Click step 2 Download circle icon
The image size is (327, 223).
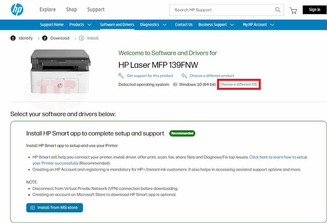(45, 38)
